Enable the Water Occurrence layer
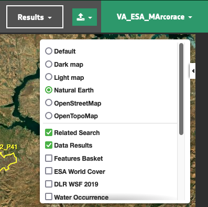The height and width of the screenshot is (207, 208). point(49,196)
